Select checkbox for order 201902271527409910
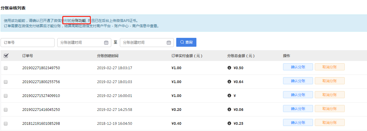The image size is (367, 131). (x=6, y=96)
